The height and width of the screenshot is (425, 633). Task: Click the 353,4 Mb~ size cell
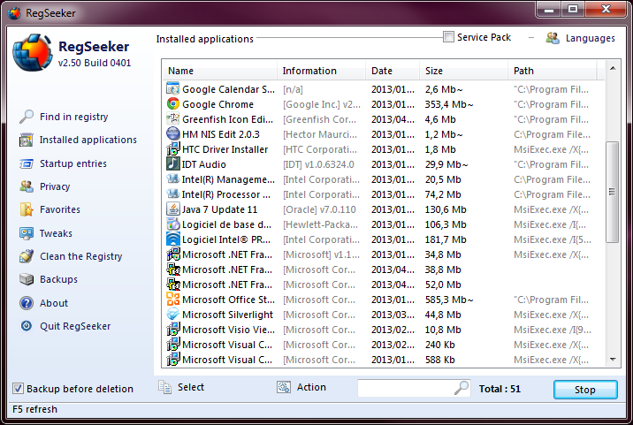click(449, 104)
